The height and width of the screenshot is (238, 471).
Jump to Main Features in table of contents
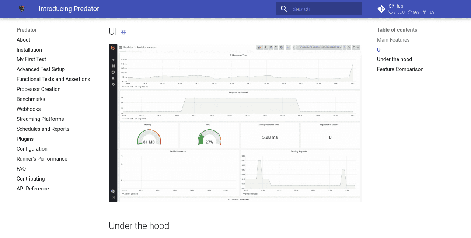tap(393, 40)
